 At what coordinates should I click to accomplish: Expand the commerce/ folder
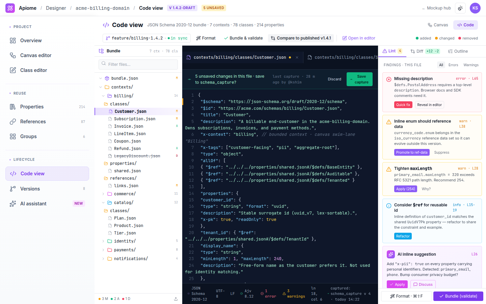click(103, 194)
